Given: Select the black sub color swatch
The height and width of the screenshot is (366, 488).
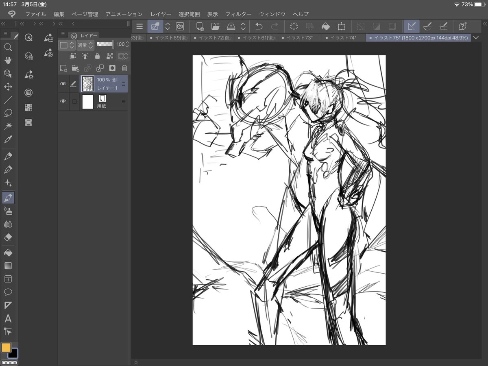Looking at the screenshot, I should pyautogui.click(x=13, y=353).
